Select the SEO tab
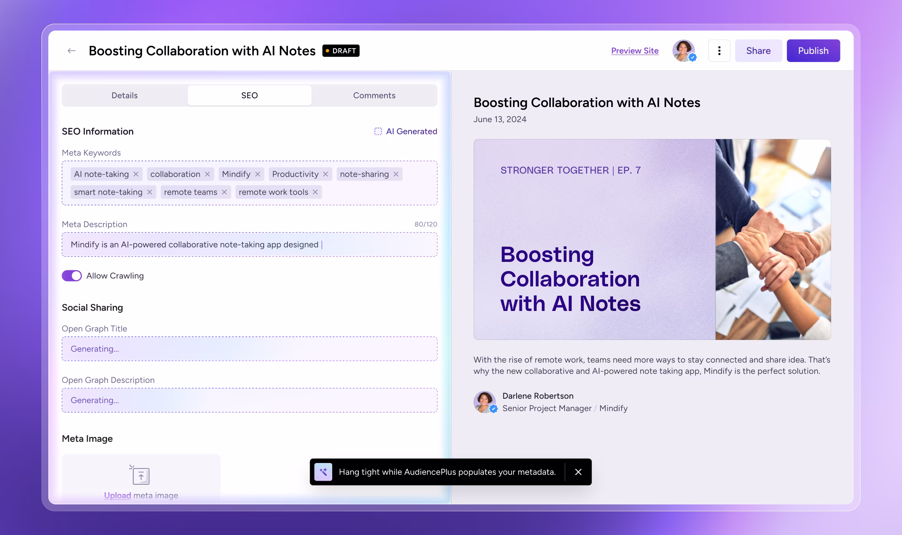902x535 pixels. [250, 95]
